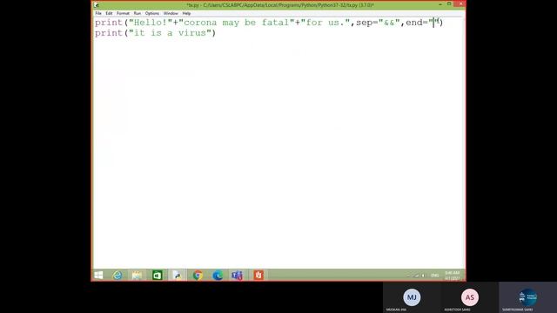The height and width of the screenshot is (313, 557).
Task: Open the Help menu
Action: [x=186, y=14]
